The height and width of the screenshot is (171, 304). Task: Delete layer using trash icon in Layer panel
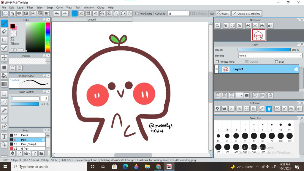270,95
